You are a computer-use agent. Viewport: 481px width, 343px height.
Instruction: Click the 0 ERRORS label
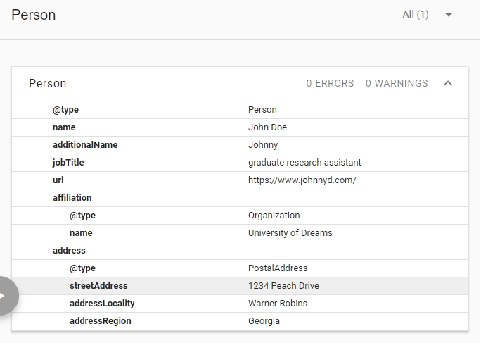[x=330, y=83]
